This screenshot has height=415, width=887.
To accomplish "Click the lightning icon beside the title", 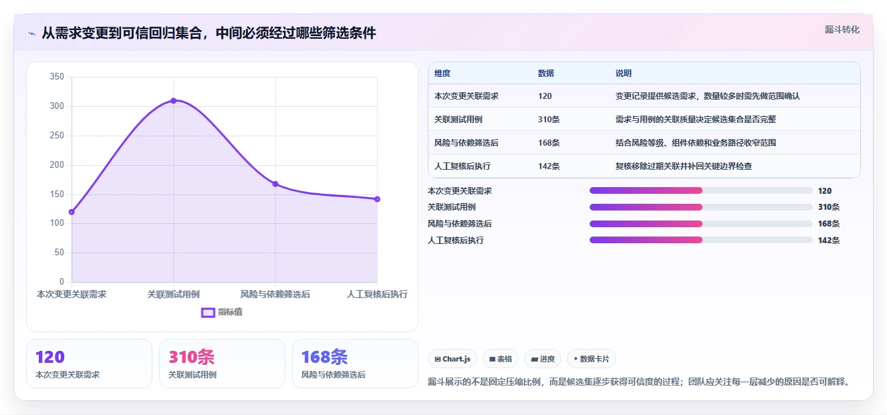I will tap(31, 33).
